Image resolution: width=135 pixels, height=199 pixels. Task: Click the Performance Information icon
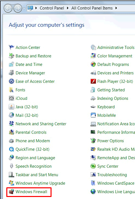(x=93, y=132)
